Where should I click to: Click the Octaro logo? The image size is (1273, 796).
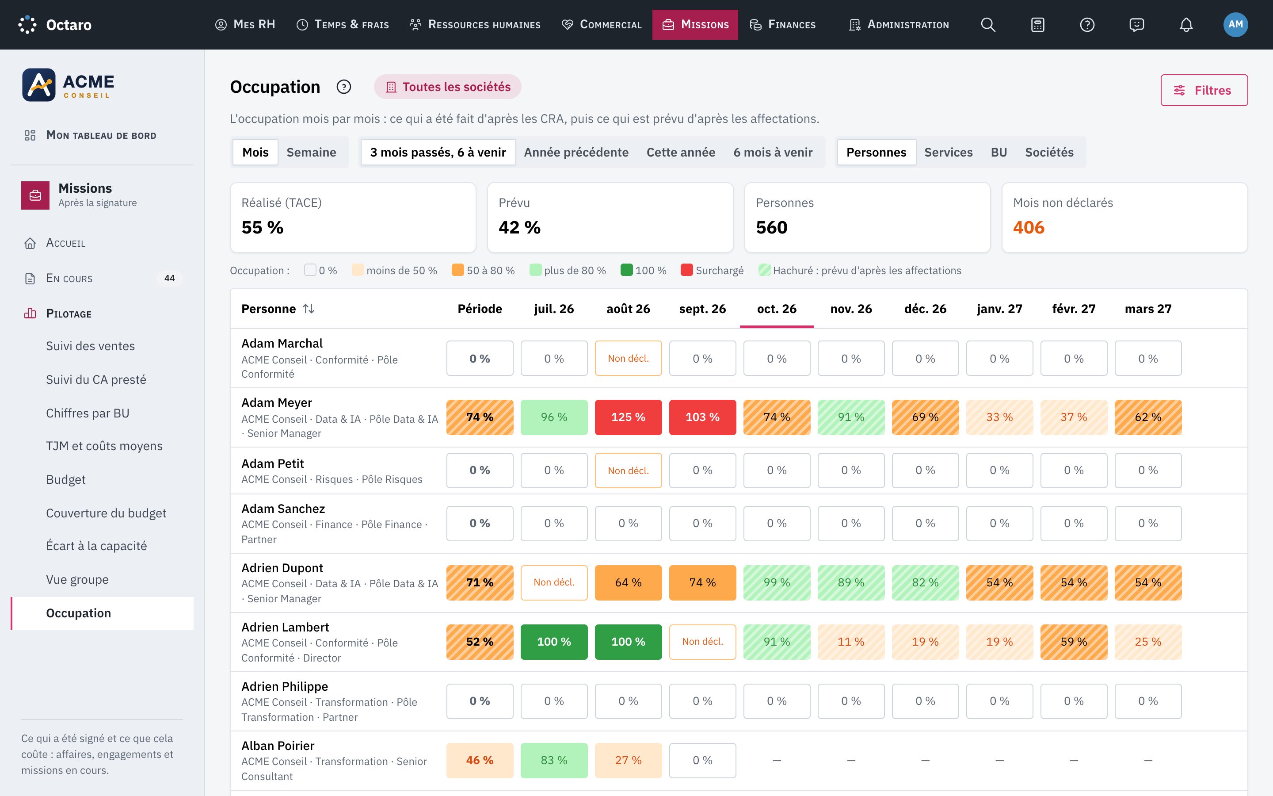(x=55, y=25)
